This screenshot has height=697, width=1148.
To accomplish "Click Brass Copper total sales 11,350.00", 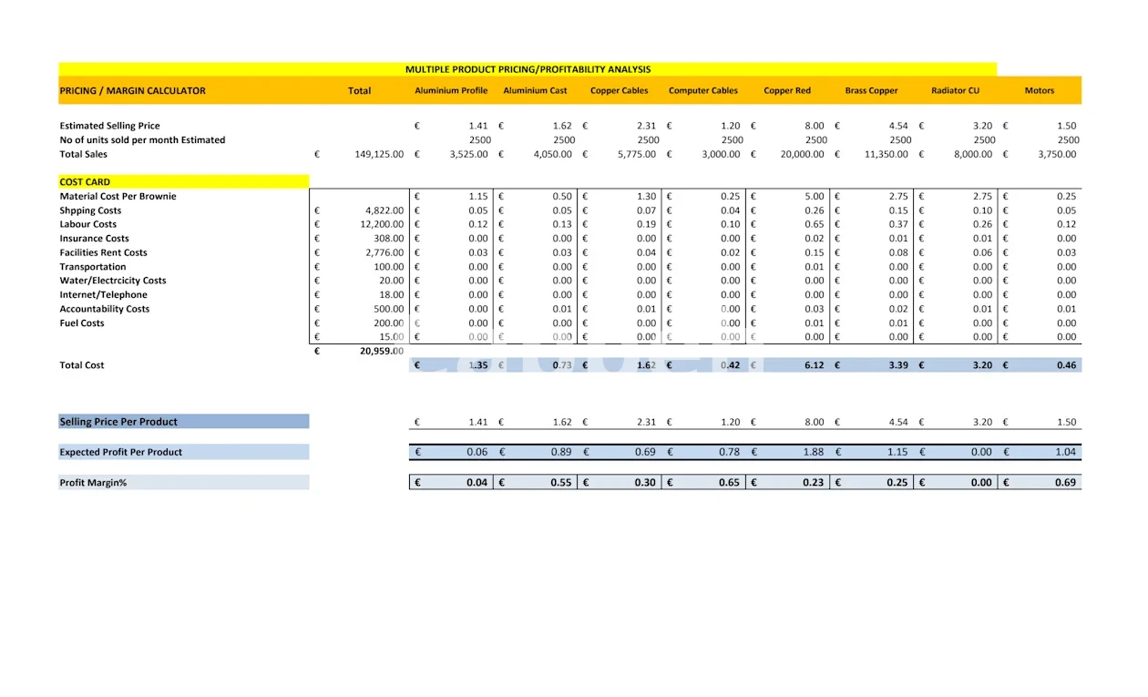I will click(x=886, y=155).
